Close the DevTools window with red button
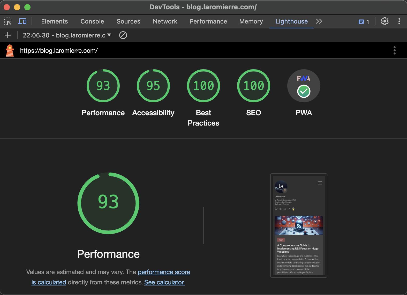 pyautogui.click(x=7, y=7)
